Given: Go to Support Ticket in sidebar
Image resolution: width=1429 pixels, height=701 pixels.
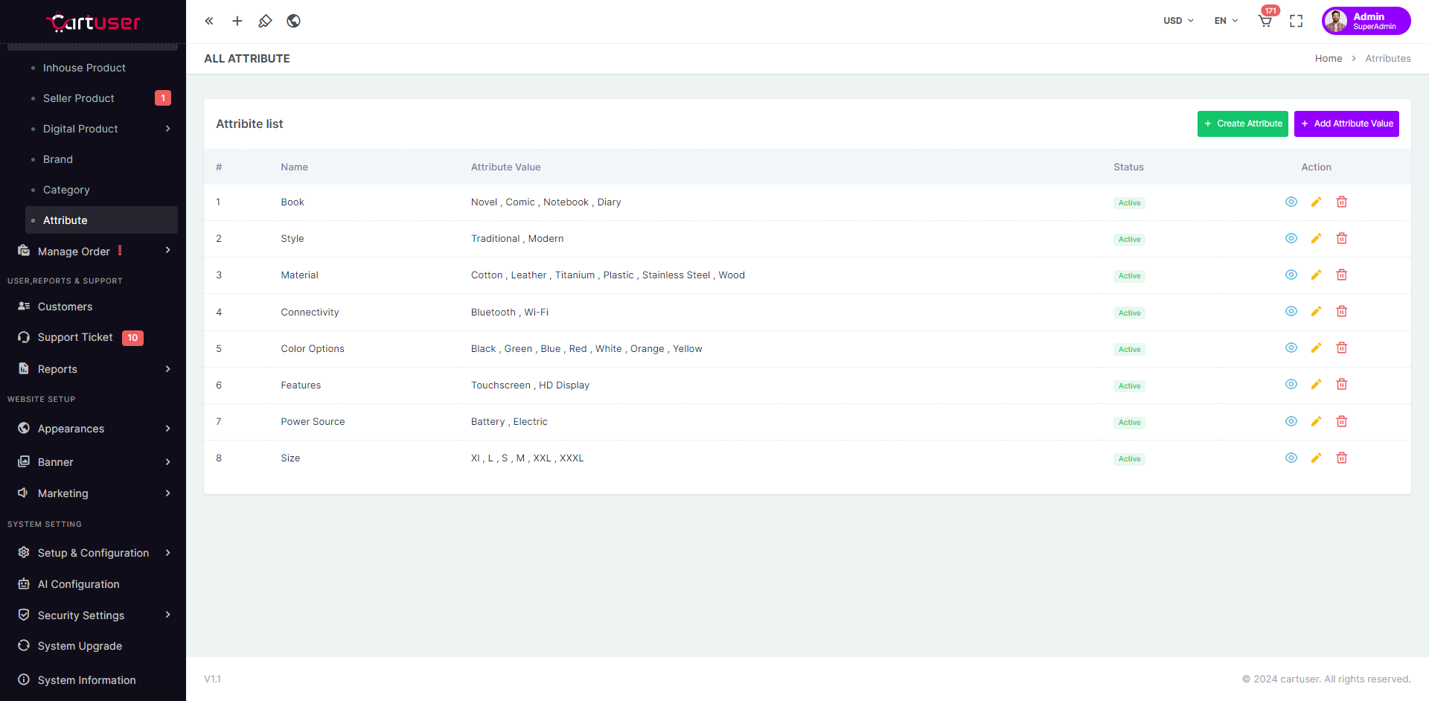Looking at the screenshot, I should 75,338.
